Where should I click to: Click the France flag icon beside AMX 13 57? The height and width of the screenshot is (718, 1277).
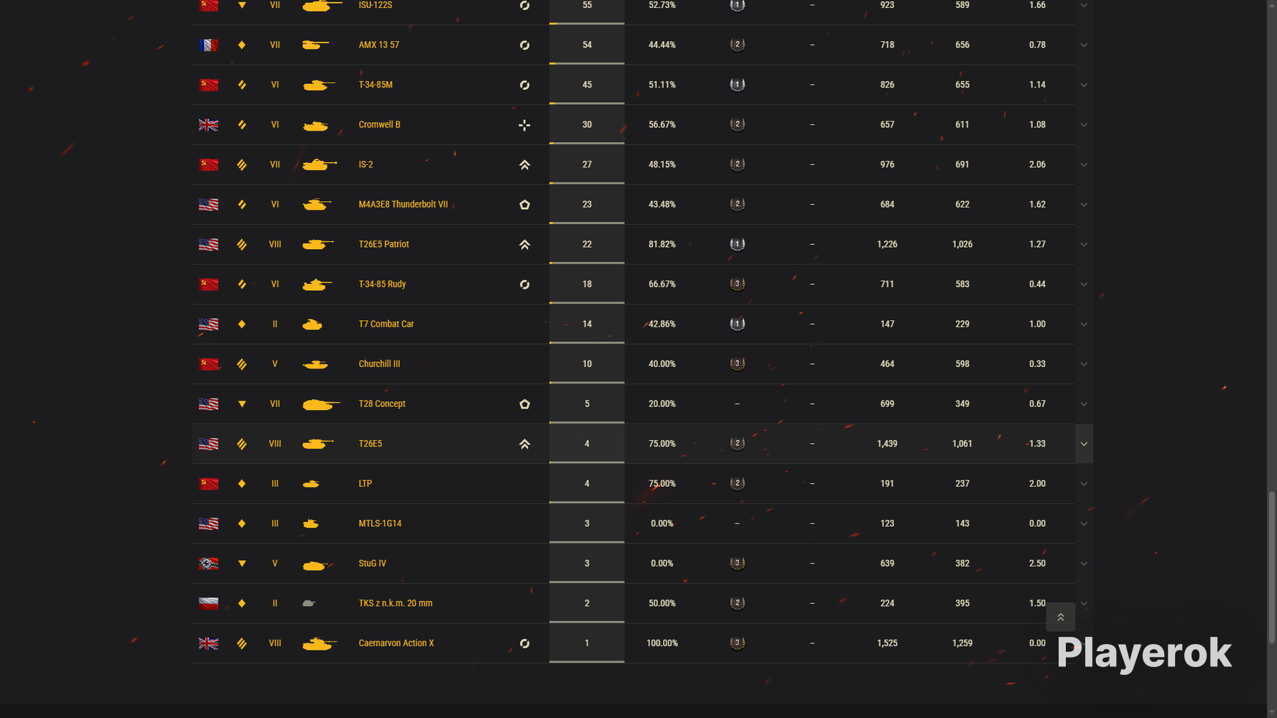click(208, 45)
